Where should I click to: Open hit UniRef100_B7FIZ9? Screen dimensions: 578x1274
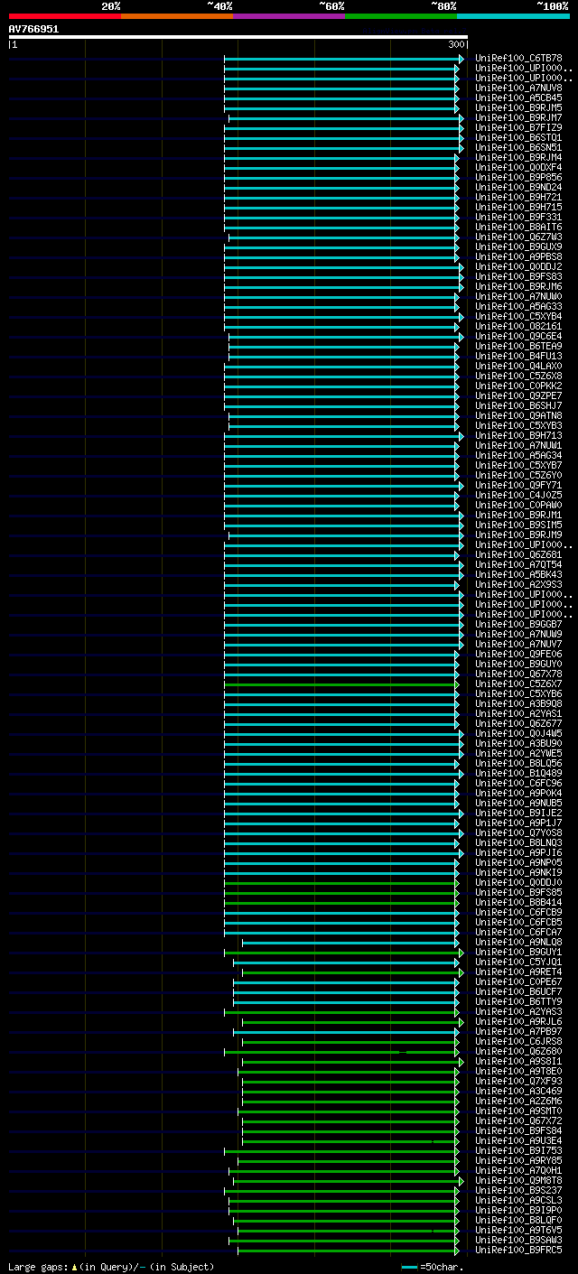click(518, 128)
